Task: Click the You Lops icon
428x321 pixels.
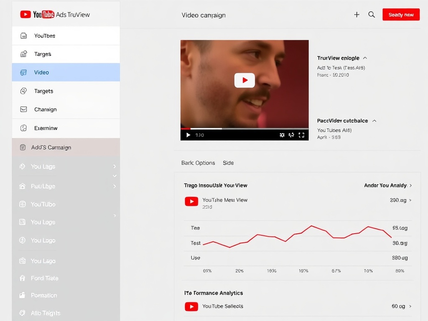Action: (x=23, y=222)
